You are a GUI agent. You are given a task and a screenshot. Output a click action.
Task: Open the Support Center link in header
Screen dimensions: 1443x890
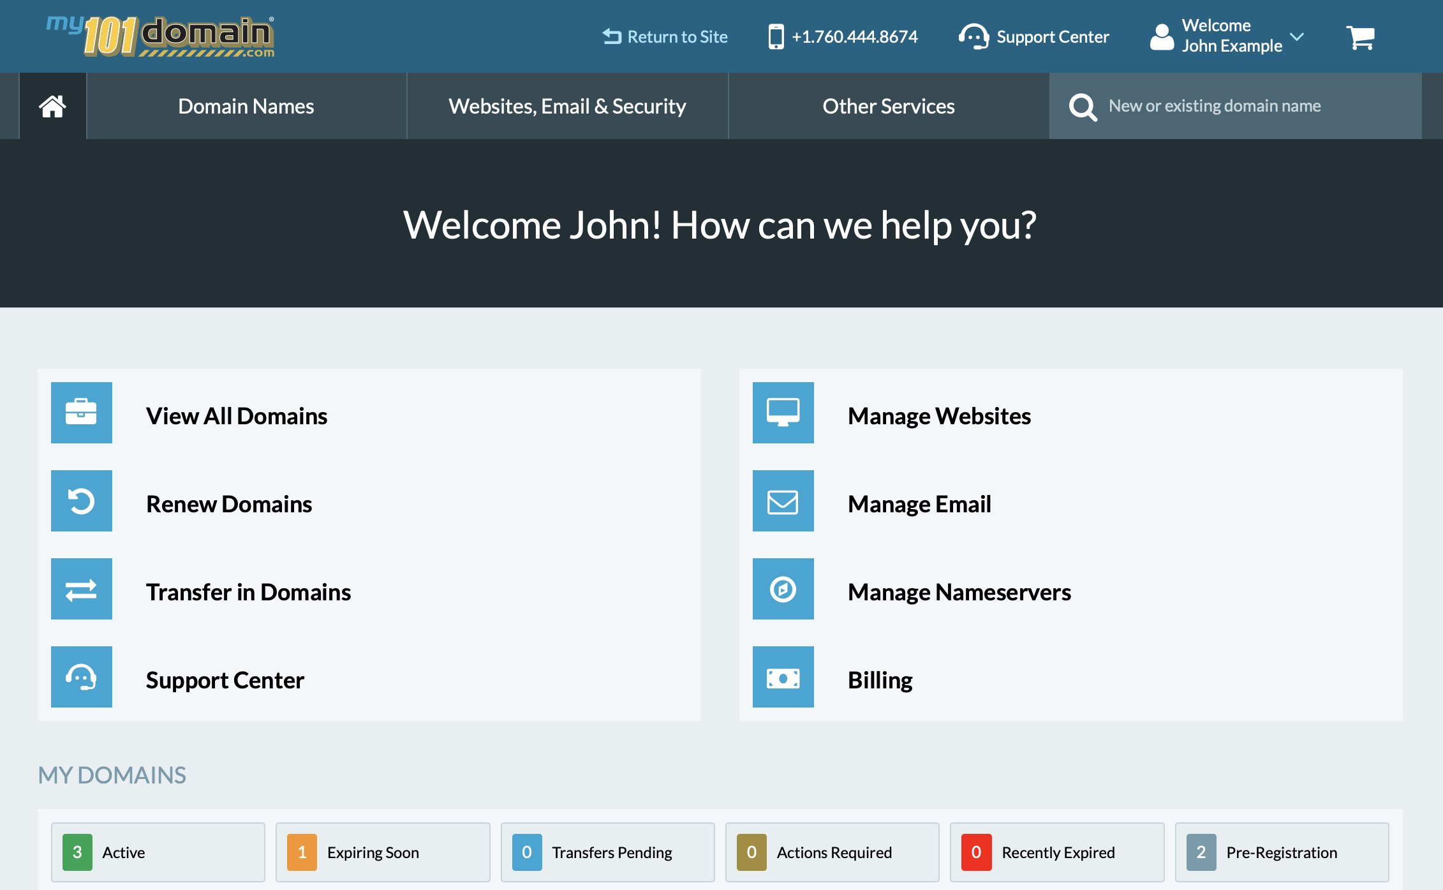coord(1035,36)
